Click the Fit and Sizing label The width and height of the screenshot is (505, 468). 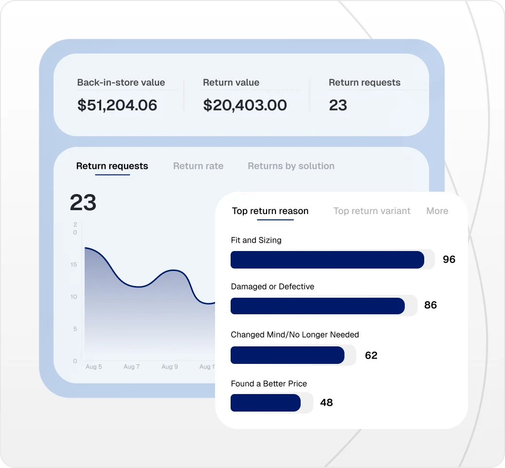(x=256, y=240)
